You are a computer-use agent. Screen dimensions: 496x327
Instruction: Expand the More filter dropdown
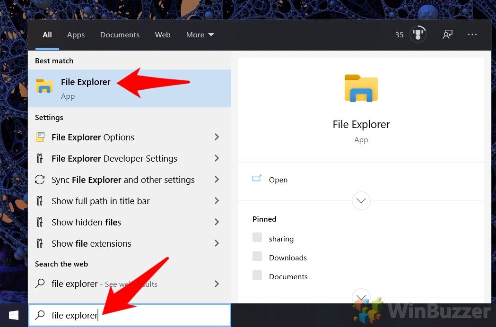(x=200, y=35)
